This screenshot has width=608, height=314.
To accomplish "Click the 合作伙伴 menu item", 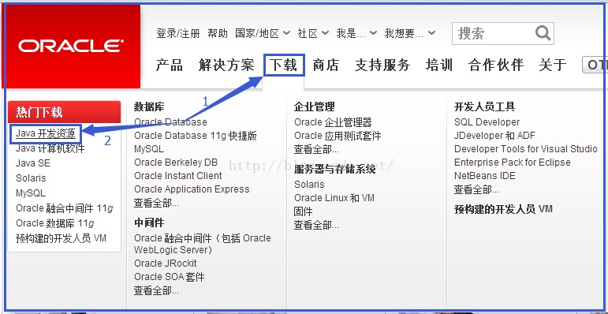I will point(496,65).
